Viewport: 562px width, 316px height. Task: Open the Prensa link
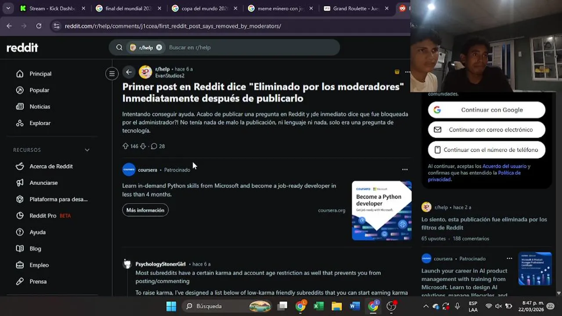pyautogui.click(x=38, y=281)
